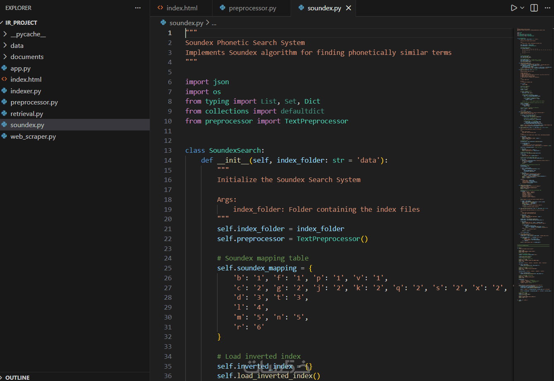Open the run options dropdown arrow

tap(522, 8)
